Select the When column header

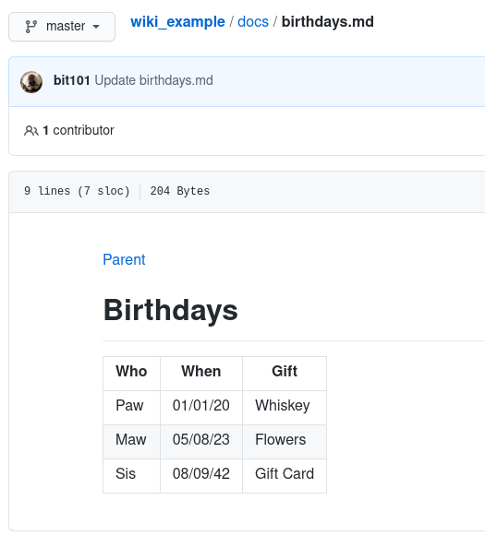(201, 374)
